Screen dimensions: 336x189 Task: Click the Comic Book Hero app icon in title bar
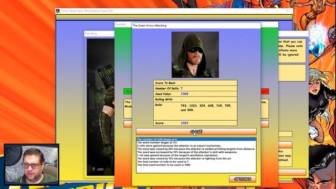pyautogui.click(x=58, y=11)
